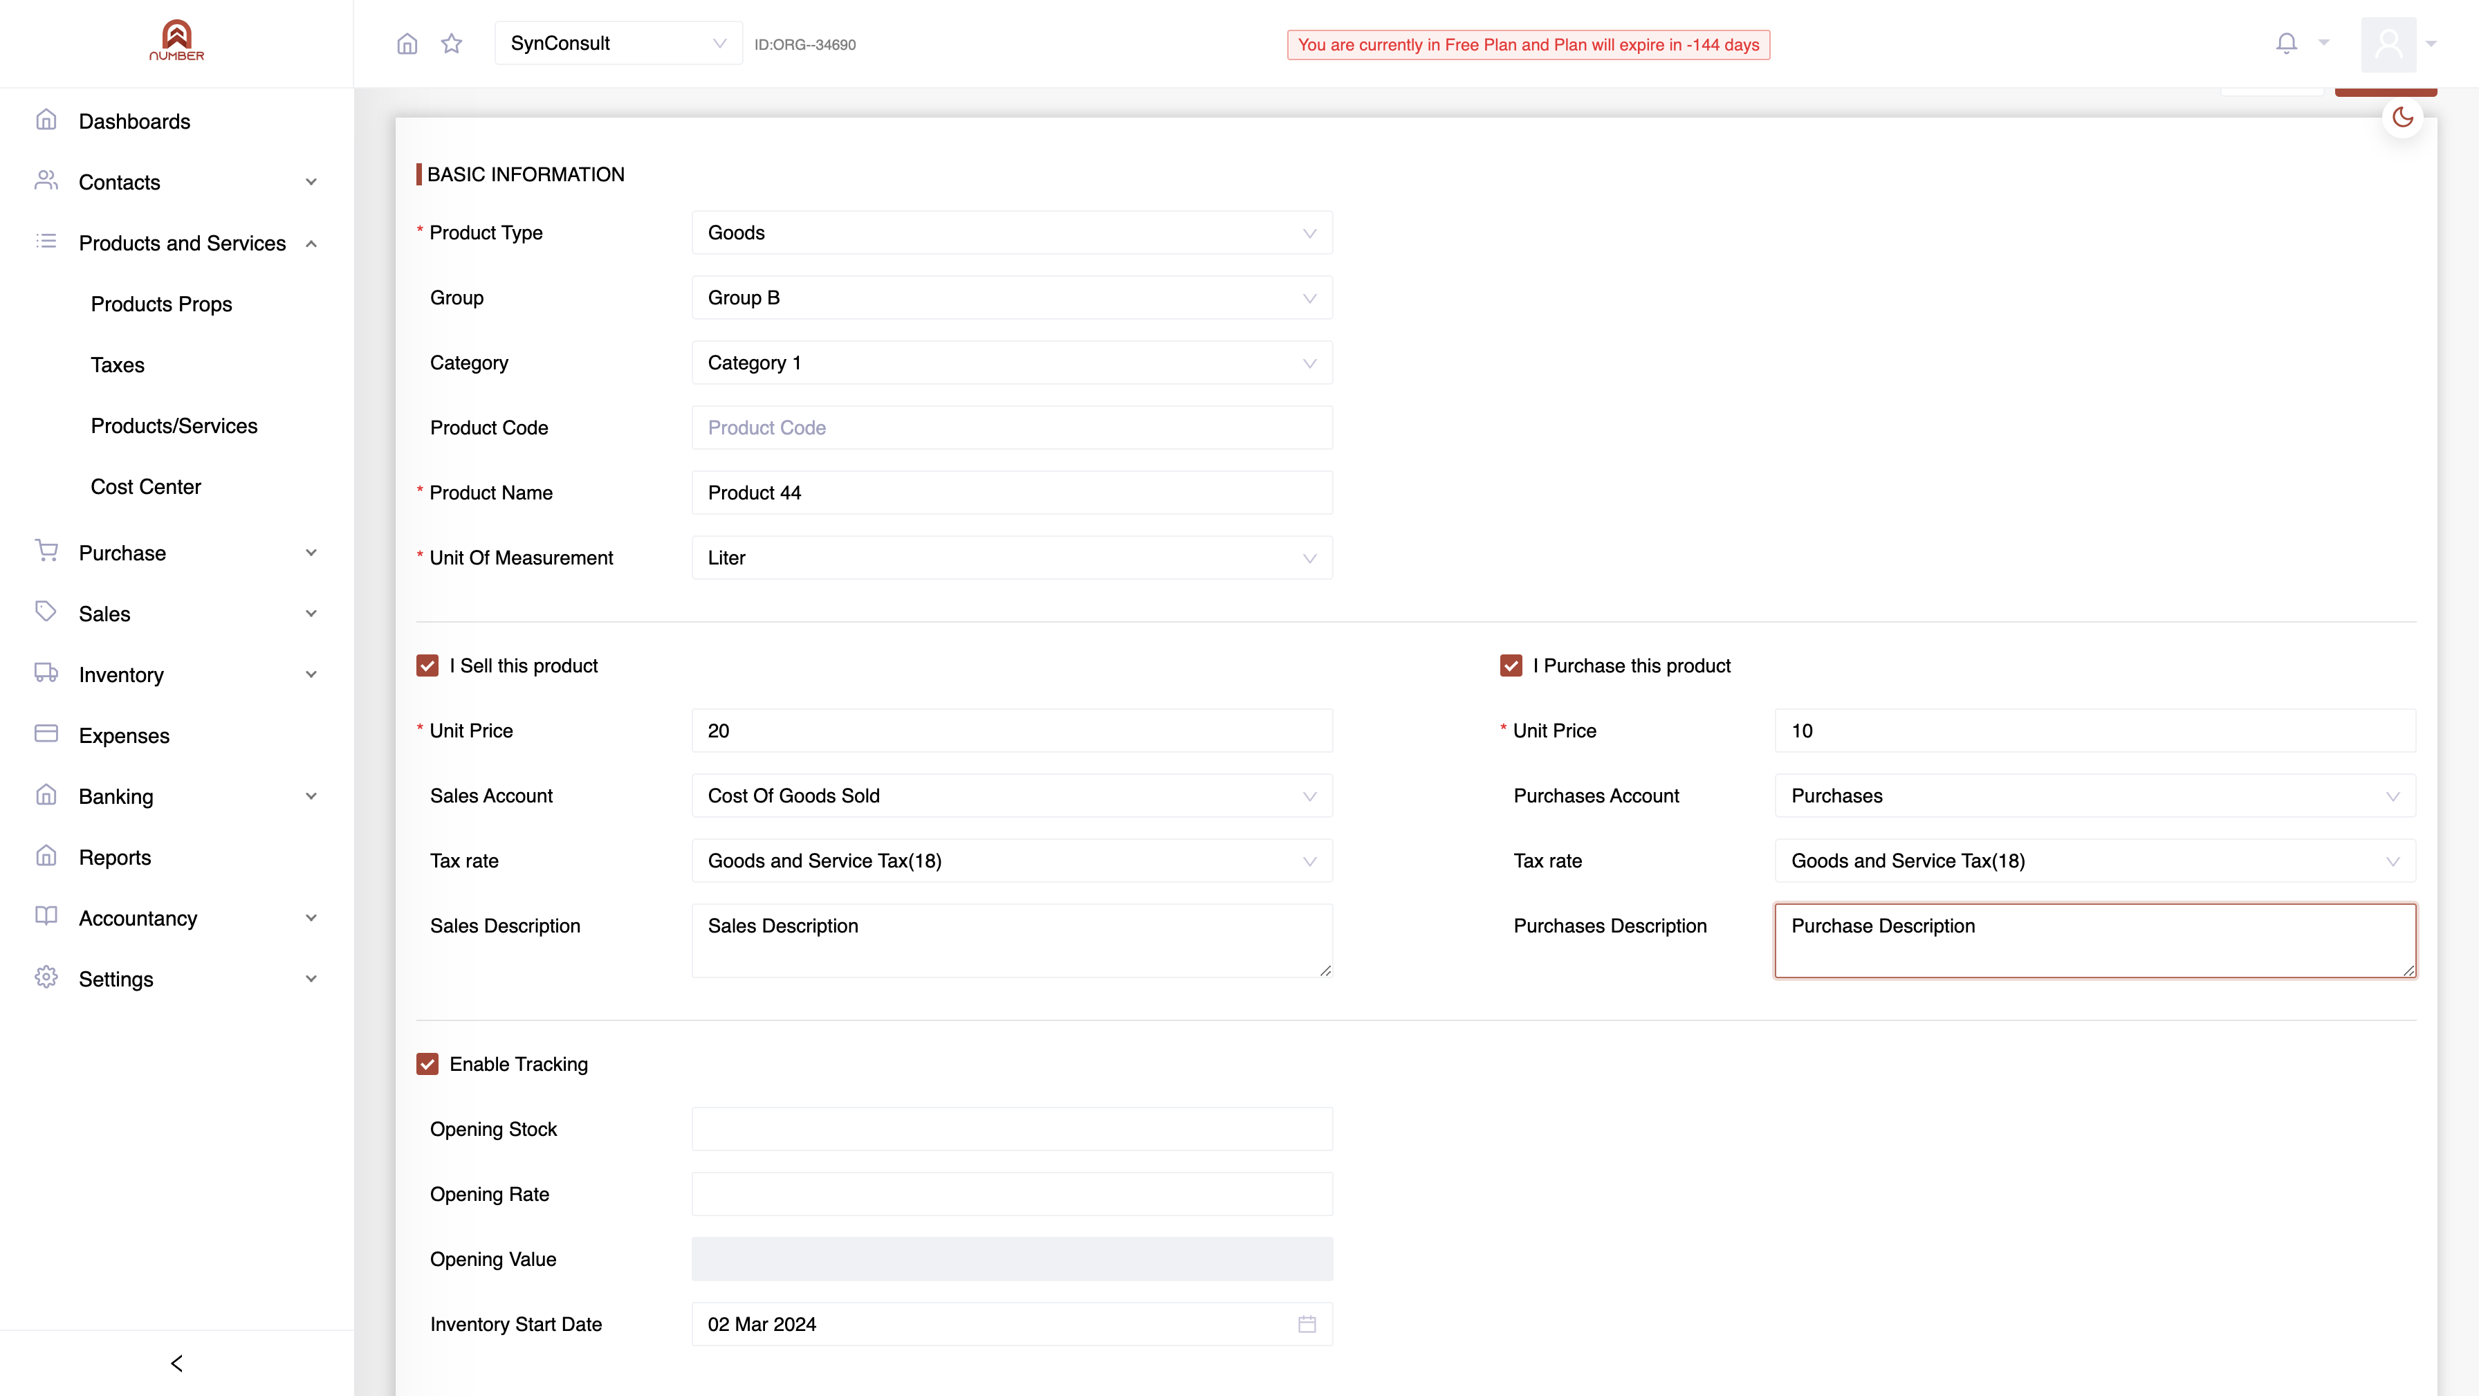Click the Opening Rate input field
2479x1396 pixels.
pyautogui.click(x=1013, y=1194)
